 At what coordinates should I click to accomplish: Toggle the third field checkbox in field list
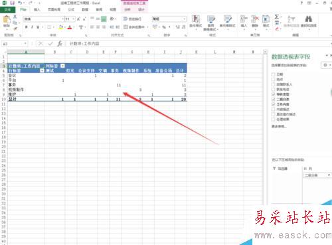[274, 84]
